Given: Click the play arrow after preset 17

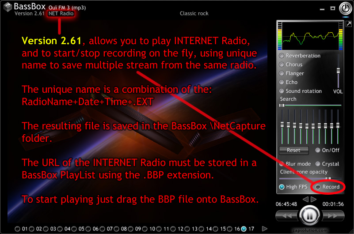Looking at the screenshot, I should point(265,229).
